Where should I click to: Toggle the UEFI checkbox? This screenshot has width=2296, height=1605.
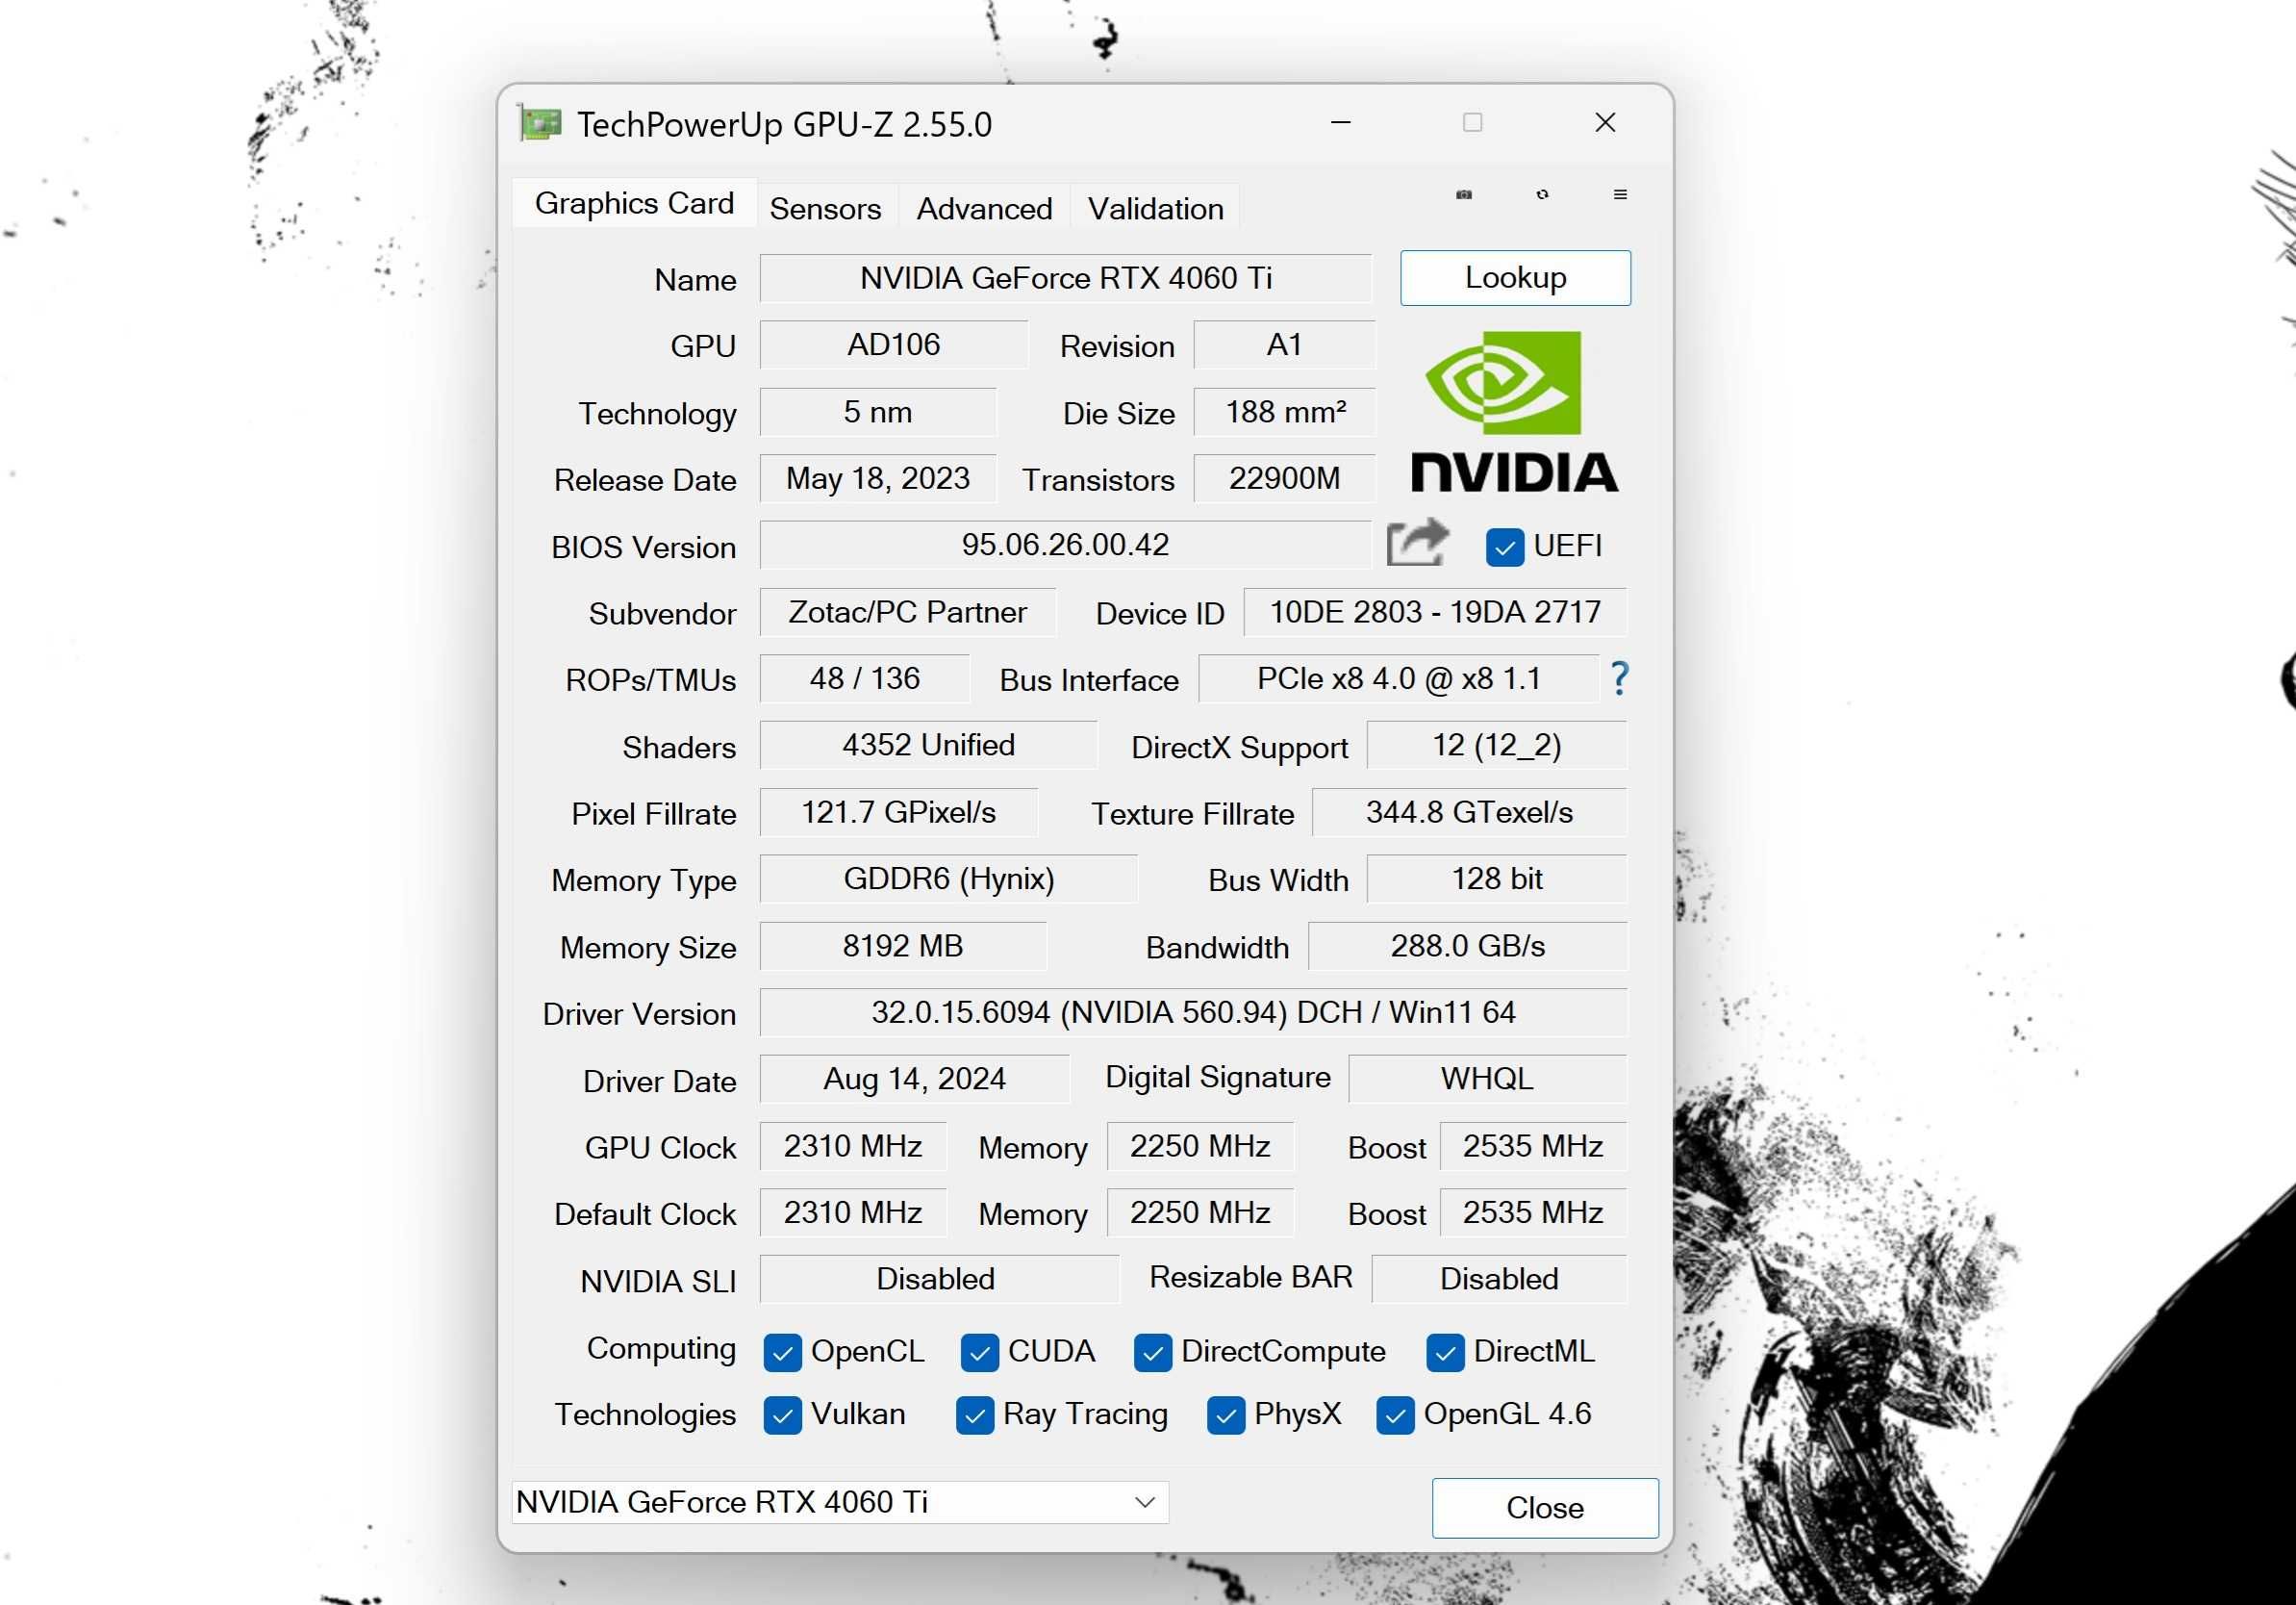pyautogui.click(x=1504, y=547)
